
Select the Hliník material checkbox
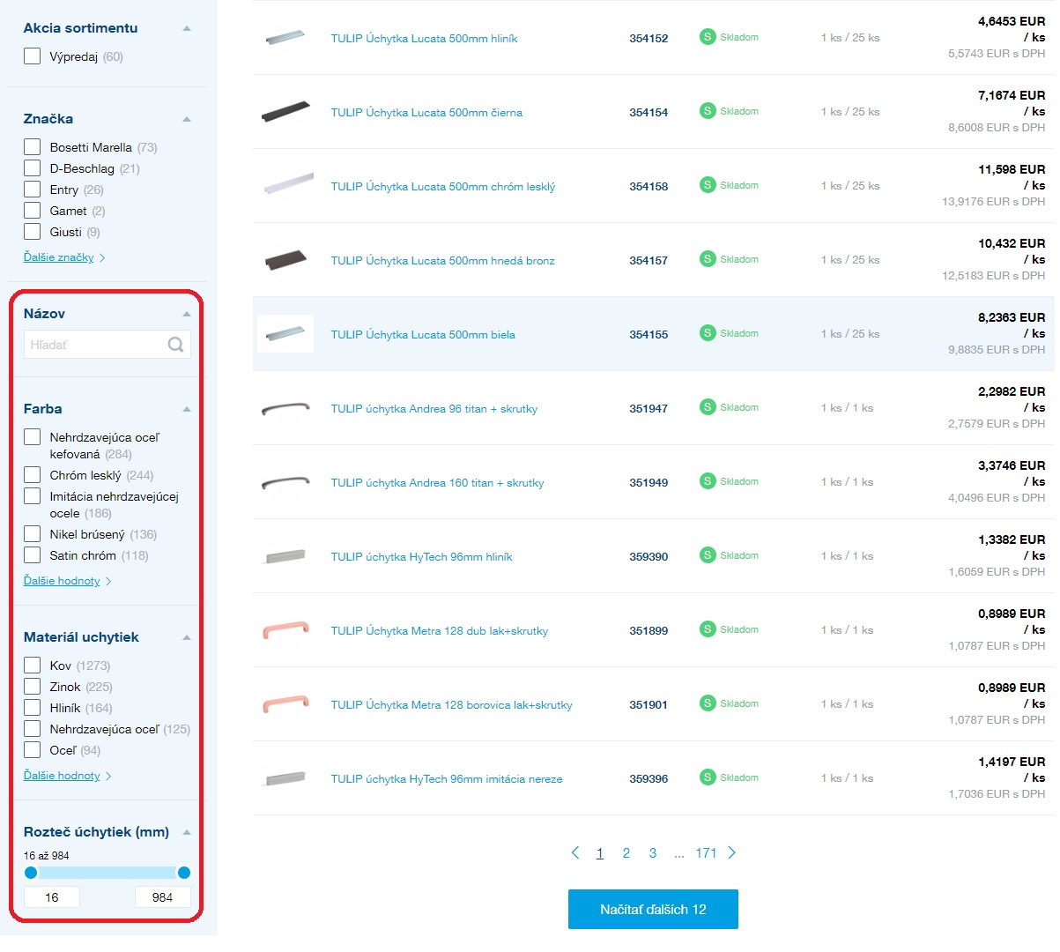pyautogui.click(x=33, y=708)
